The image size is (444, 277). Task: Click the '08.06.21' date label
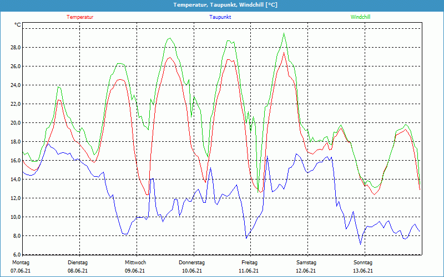point(78,271)
